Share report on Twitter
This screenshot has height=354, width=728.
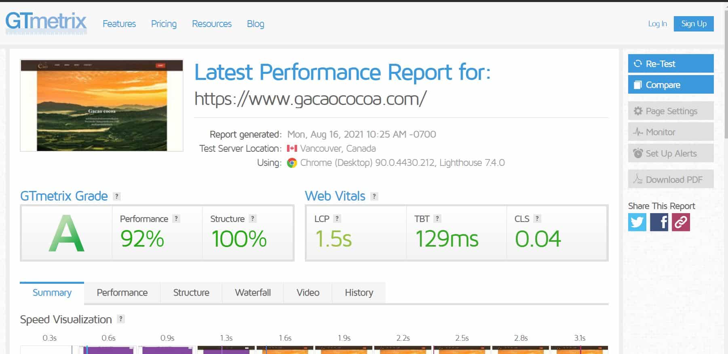coord(637,222)
